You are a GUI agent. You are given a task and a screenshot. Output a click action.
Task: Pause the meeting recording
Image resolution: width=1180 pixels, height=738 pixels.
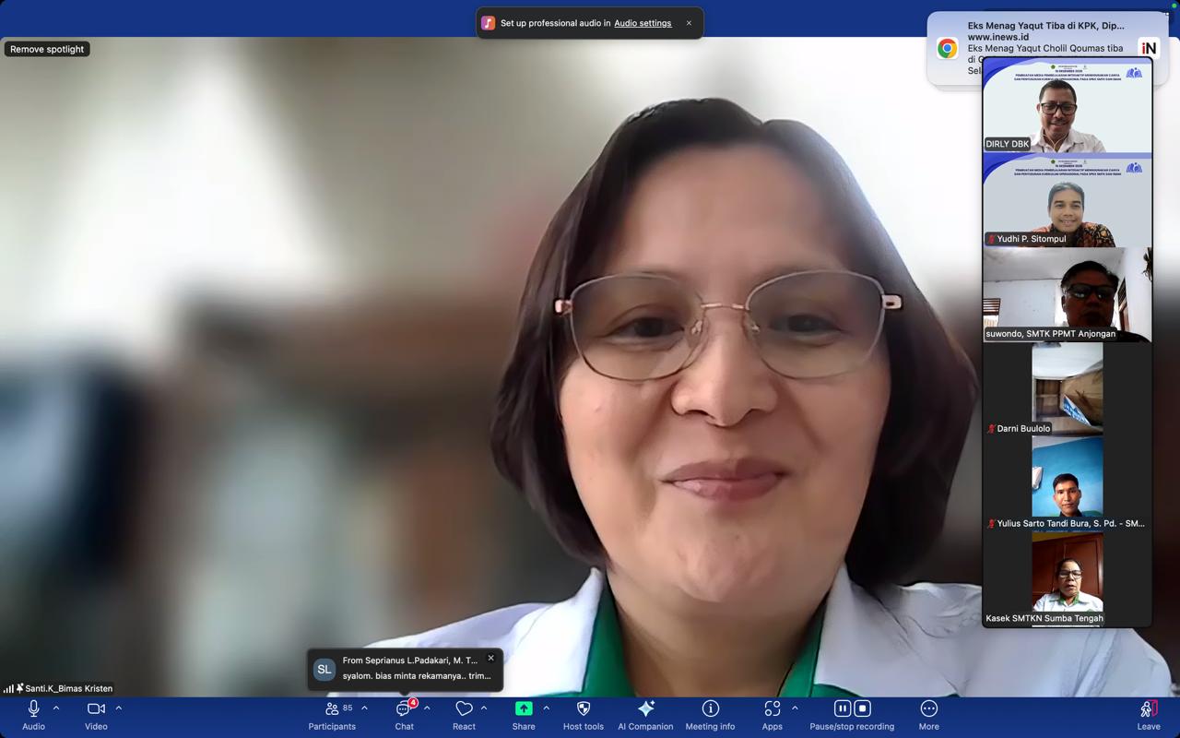tap(842, 708)
